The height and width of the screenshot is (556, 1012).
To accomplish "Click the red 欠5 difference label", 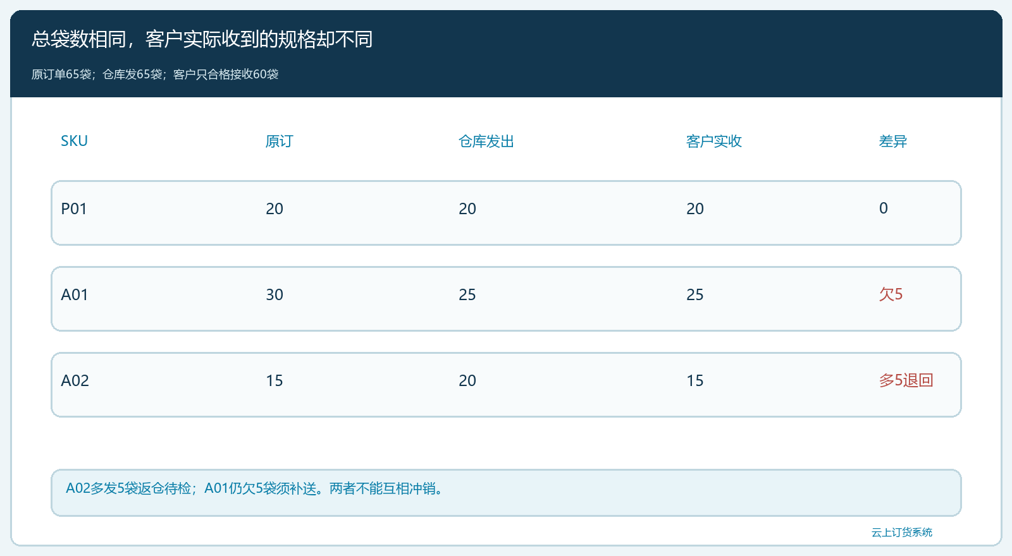I will [x=891, y=294].
